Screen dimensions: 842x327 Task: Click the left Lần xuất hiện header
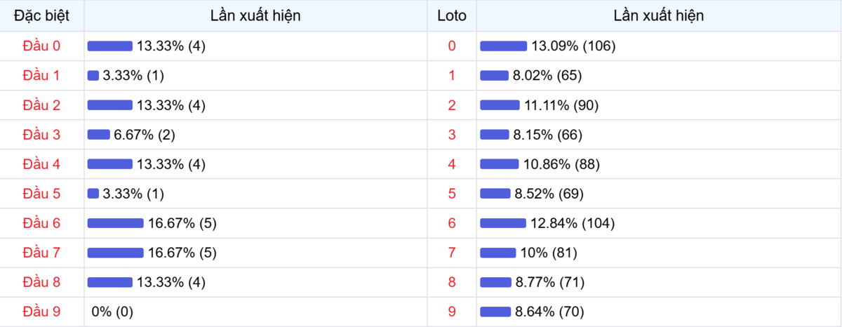pyautogui.click(x=255, y=15)
